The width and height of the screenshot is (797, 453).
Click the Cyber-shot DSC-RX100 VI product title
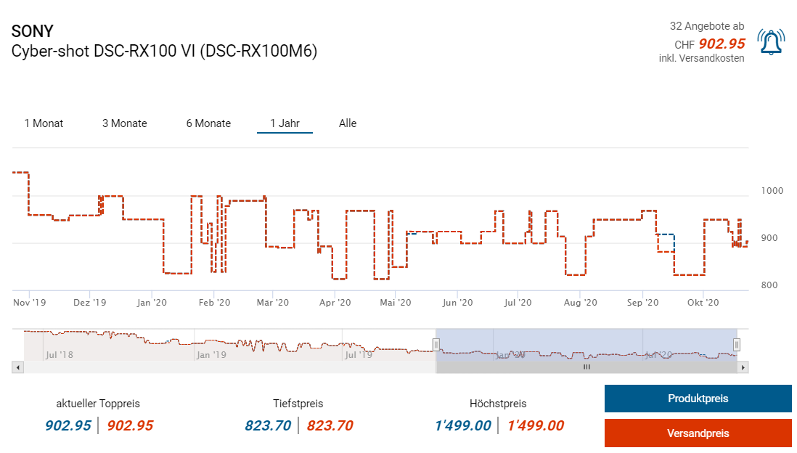(164, 52)
